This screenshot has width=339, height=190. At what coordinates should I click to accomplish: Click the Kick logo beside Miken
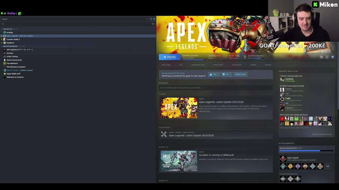coord(315,4)
